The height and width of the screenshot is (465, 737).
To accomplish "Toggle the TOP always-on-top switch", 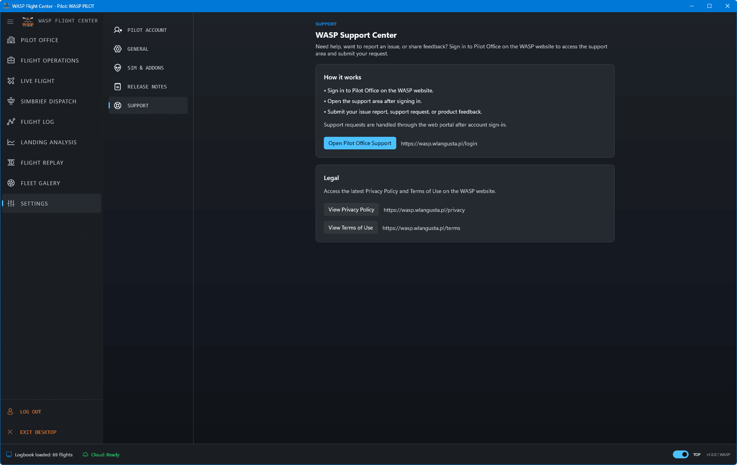I will click(x=681, y=454).
